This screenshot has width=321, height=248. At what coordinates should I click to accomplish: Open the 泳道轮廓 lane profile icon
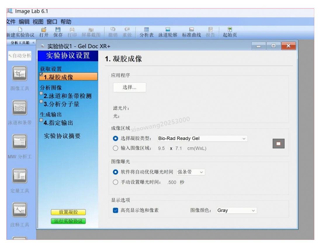click(168, 29)
